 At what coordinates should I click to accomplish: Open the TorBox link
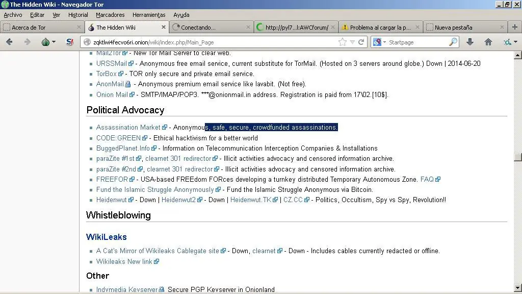click(x=106, y=73)
